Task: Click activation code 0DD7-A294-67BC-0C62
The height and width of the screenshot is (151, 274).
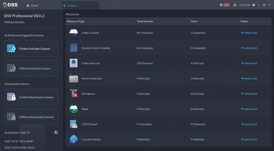Action: pyautogui.click(x=20, y=148)
